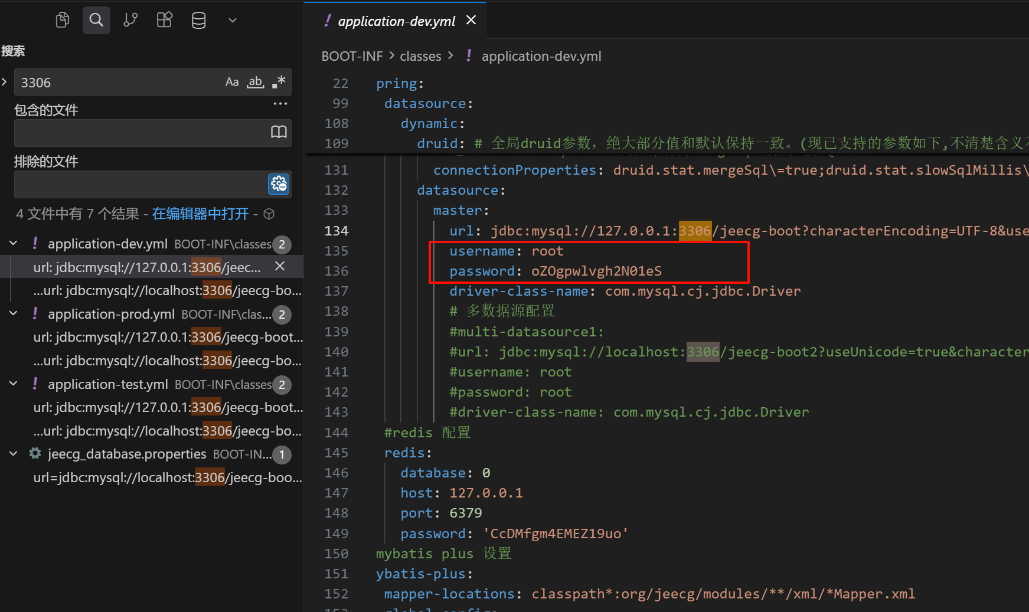Select classes in the breadcrumb path
The height and width of the screenshot is (612, 1029).
[420, 56]
